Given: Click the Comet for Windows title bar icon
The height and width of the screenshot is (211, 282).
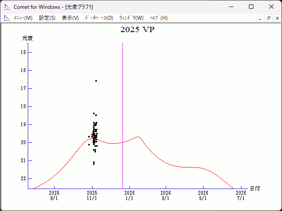Looking at the screenshot, I should tap(7, 7).
